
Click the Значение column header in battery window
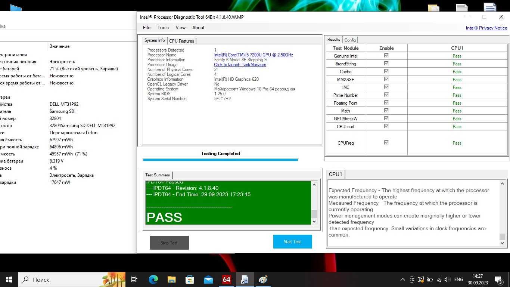coord(60,46)
